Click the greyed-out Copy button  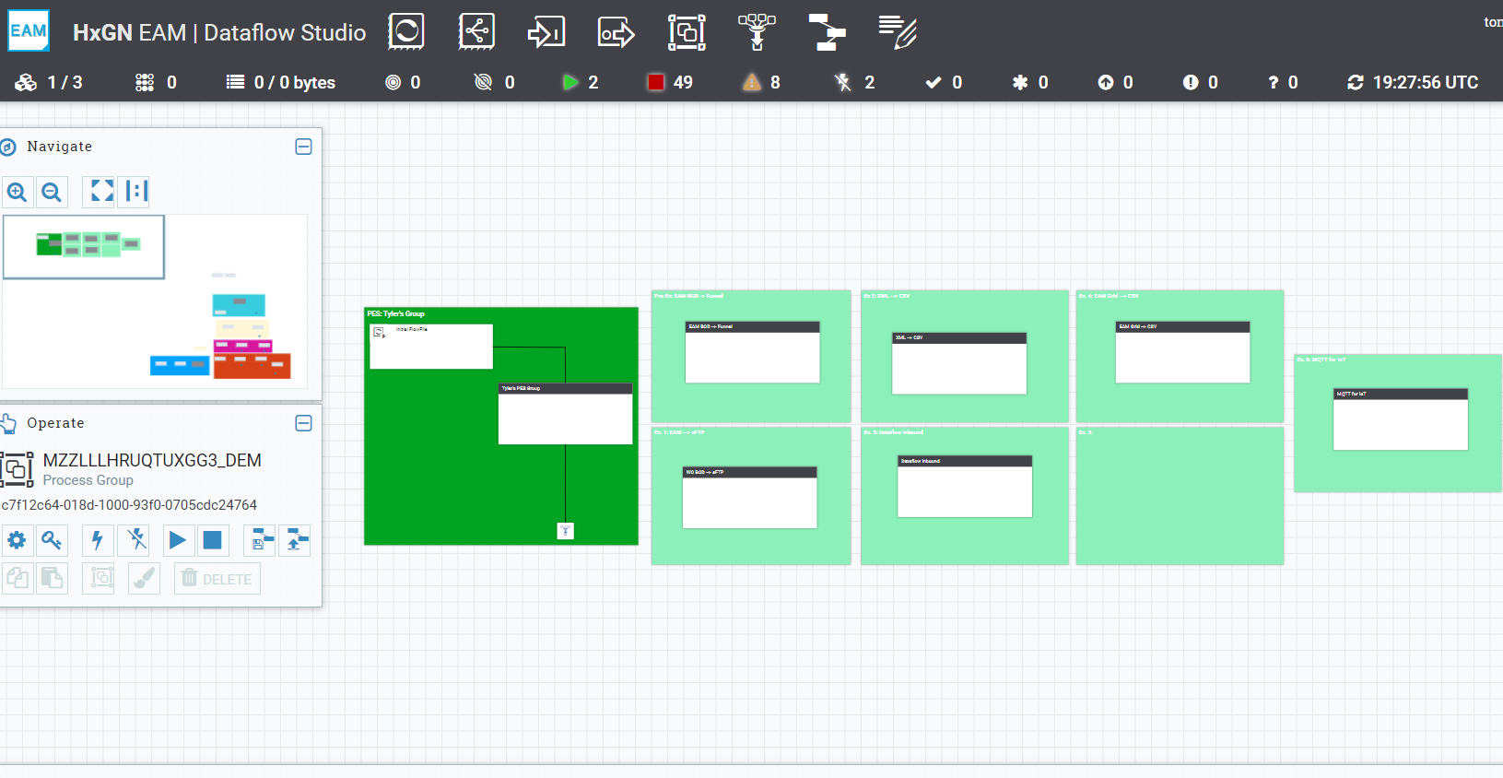17,579
